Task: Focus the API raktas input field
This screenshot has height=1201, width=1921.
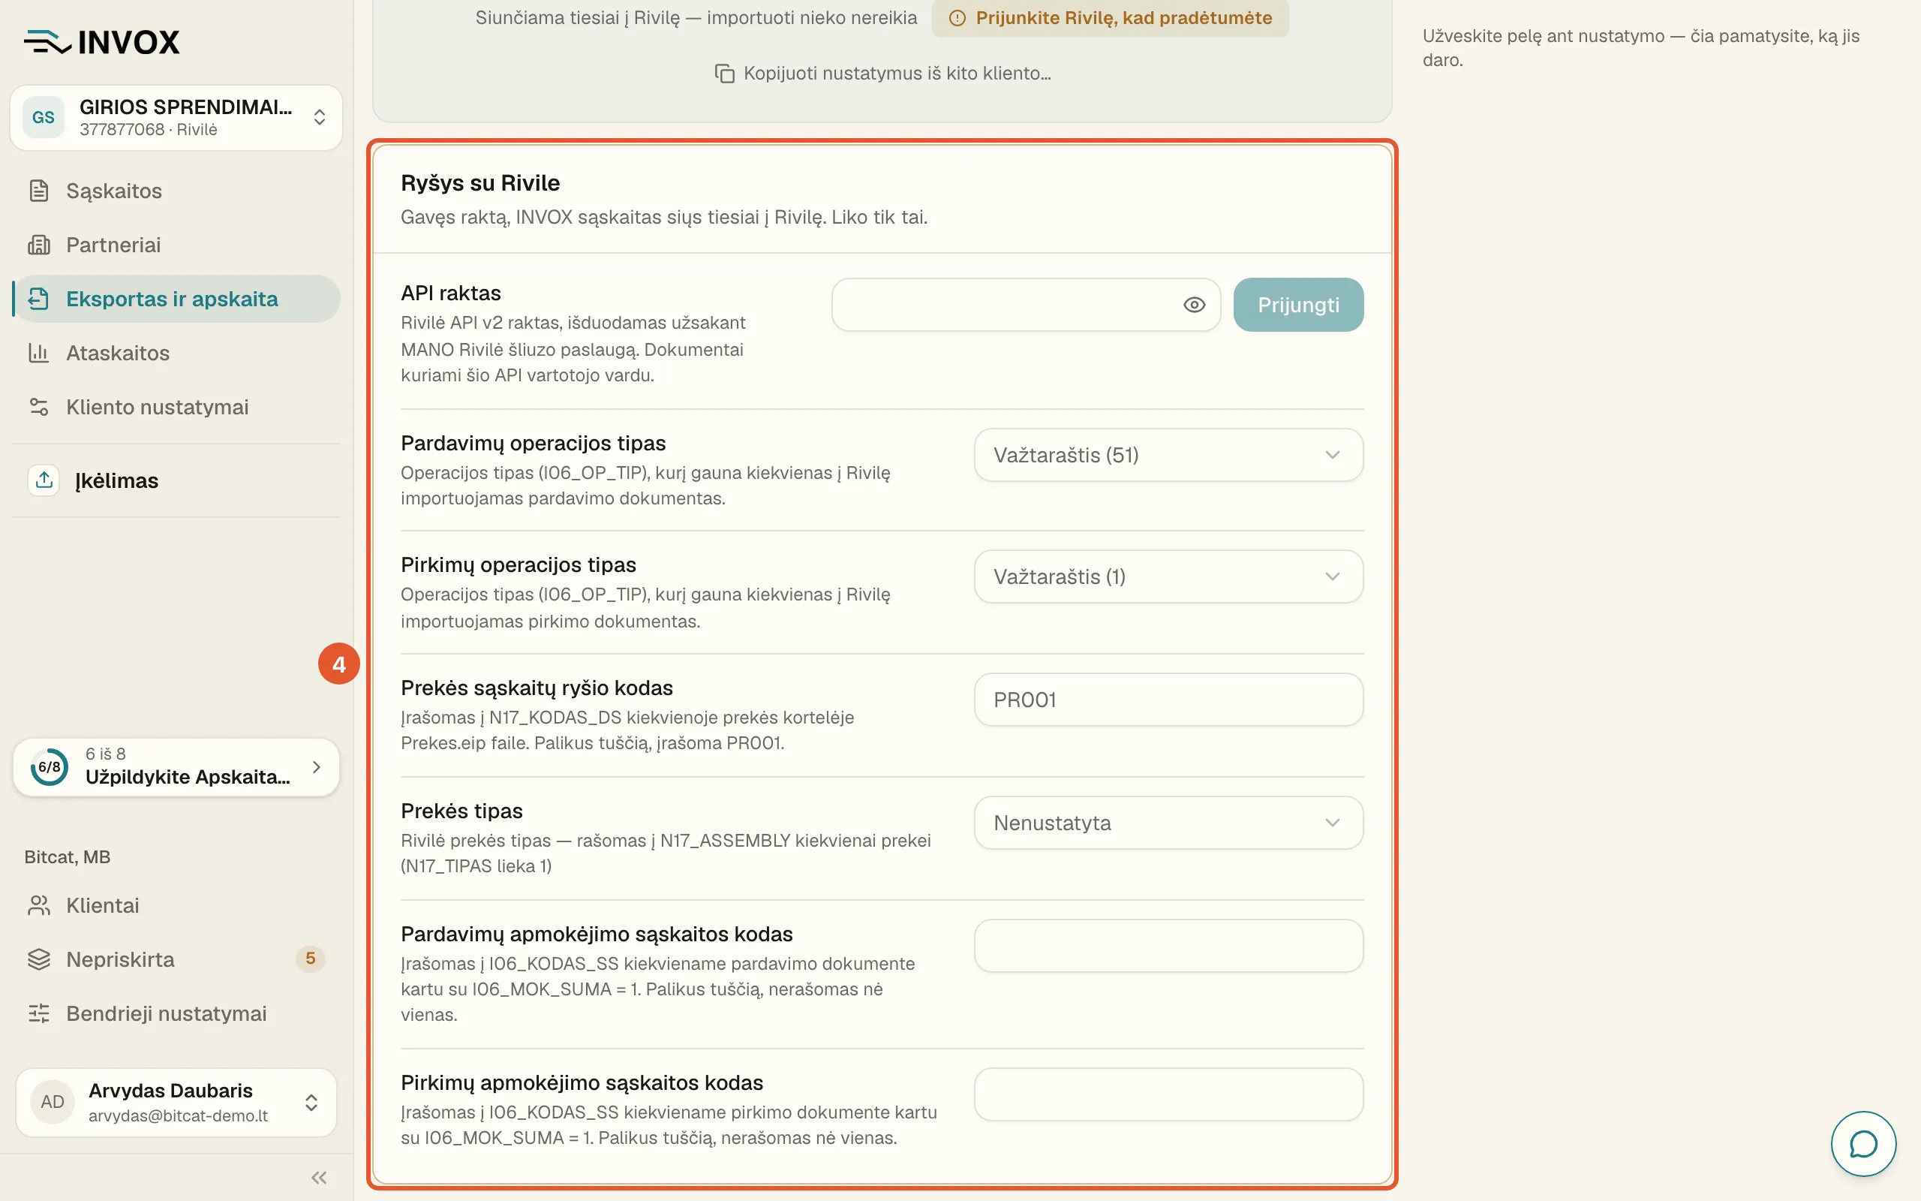Action: [1026, 305]
